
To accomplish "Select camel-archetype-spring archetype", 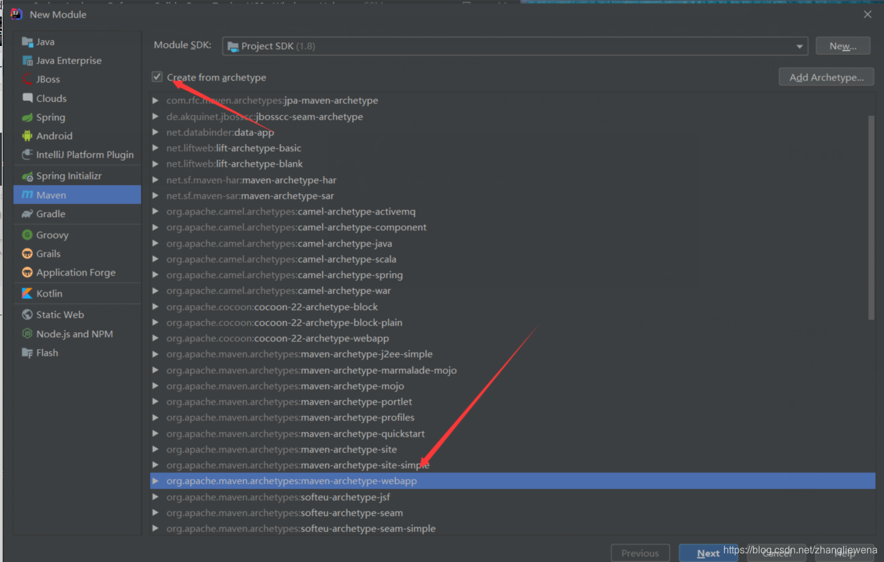I will (512, 275).
